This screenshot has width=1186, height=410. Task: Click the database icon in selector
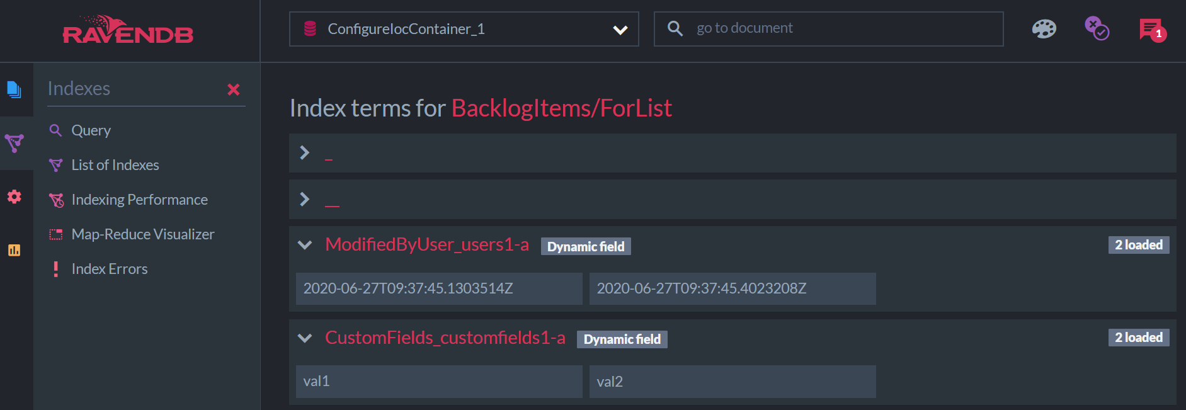tap(310, 29)
